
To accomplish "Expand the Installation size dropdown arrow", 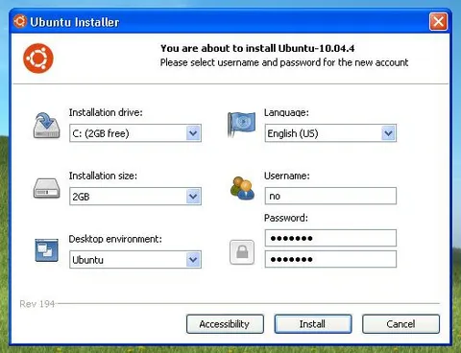I will (x=193, y=197).
